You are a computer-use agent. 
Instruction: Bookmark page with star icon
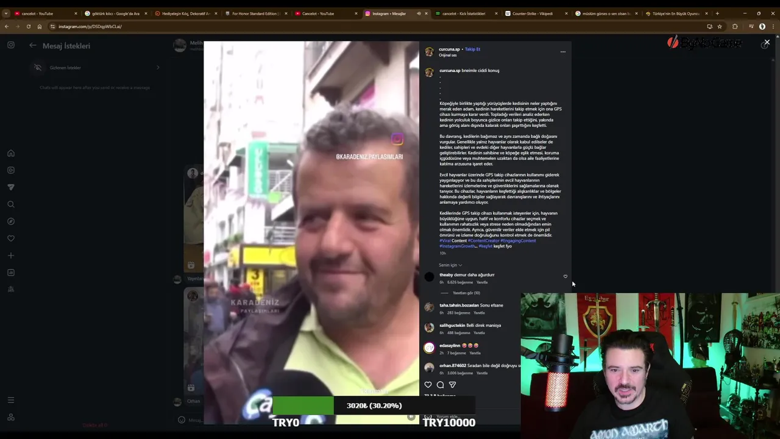pos(720,26)
